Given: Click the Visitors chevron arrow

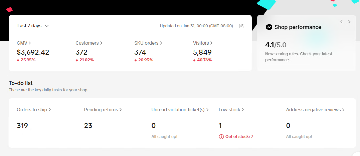Looking at the screenshot, I should (x=211, y=43).
